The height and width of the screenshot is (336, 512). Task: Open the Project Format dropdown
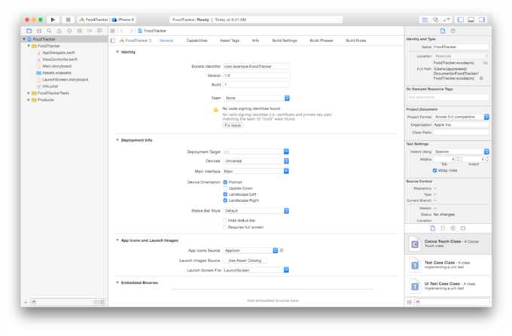(x=462, y=117)
